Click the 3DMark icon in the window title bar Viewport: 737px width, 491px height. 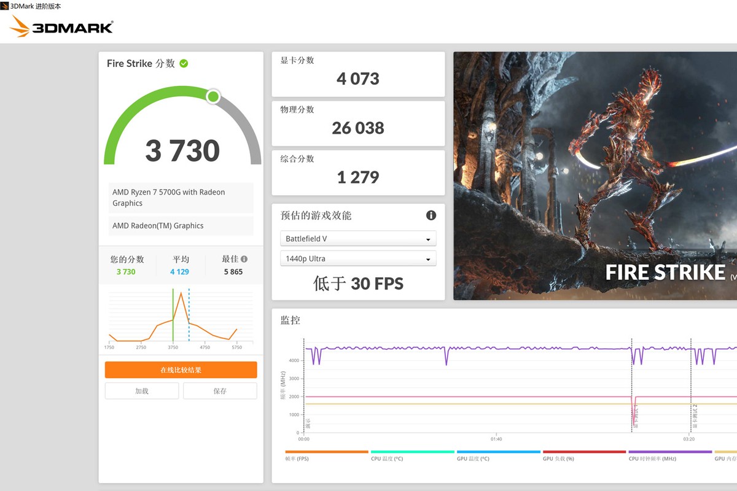(x=5, y=6)
